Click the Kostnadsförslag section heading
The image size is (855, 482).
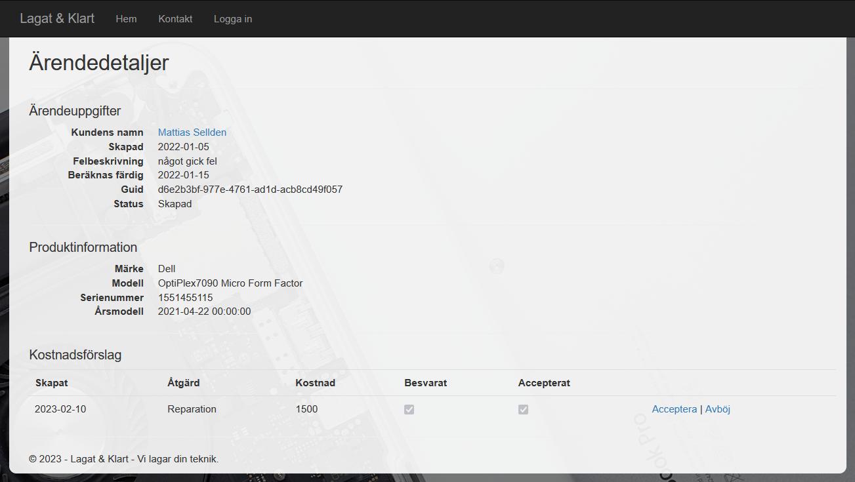click(x=75, y=355)
